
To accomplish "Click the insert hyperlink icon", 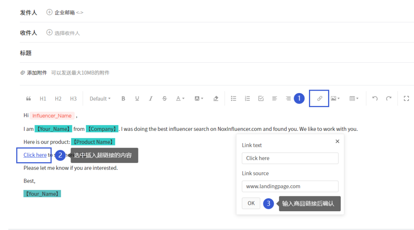I will tap(319, 99).
